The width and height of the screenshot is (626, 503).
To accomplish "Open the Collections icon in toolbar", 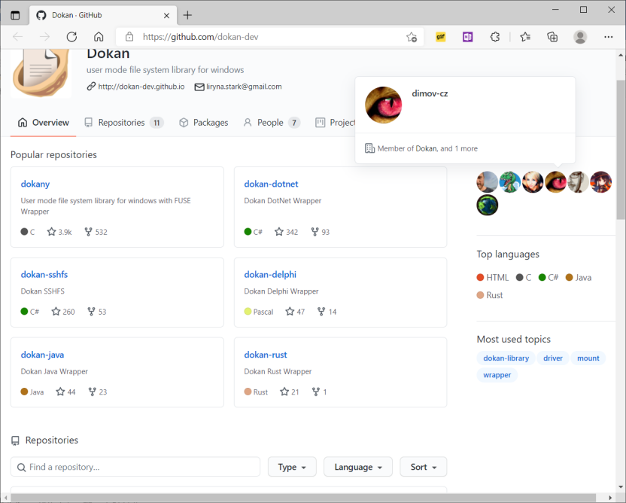I will point(552,37).
